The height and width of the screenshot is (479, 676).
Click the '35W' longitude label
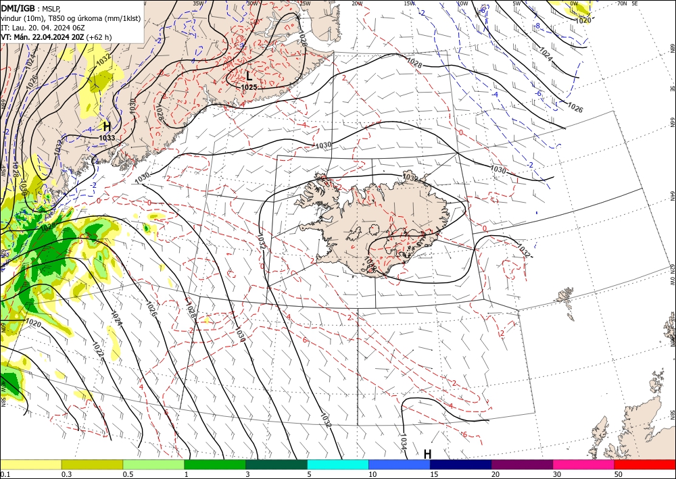point(198,3)
